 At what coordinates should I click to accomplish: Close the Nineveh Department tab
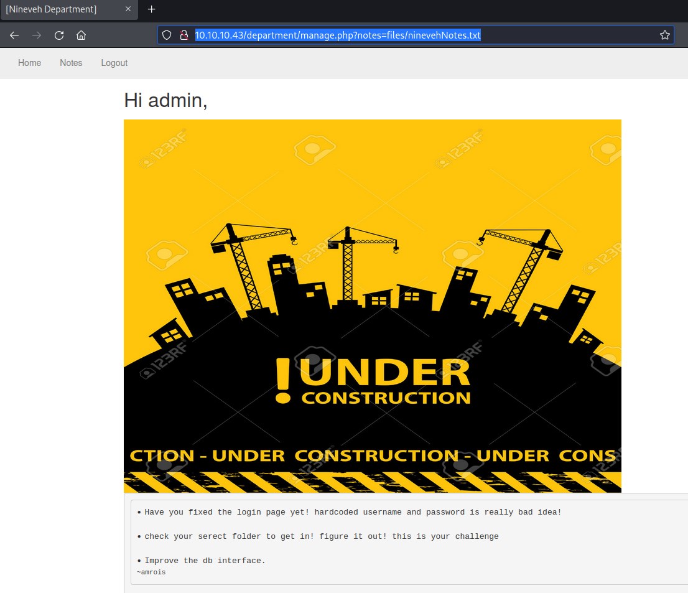(128, 9)
